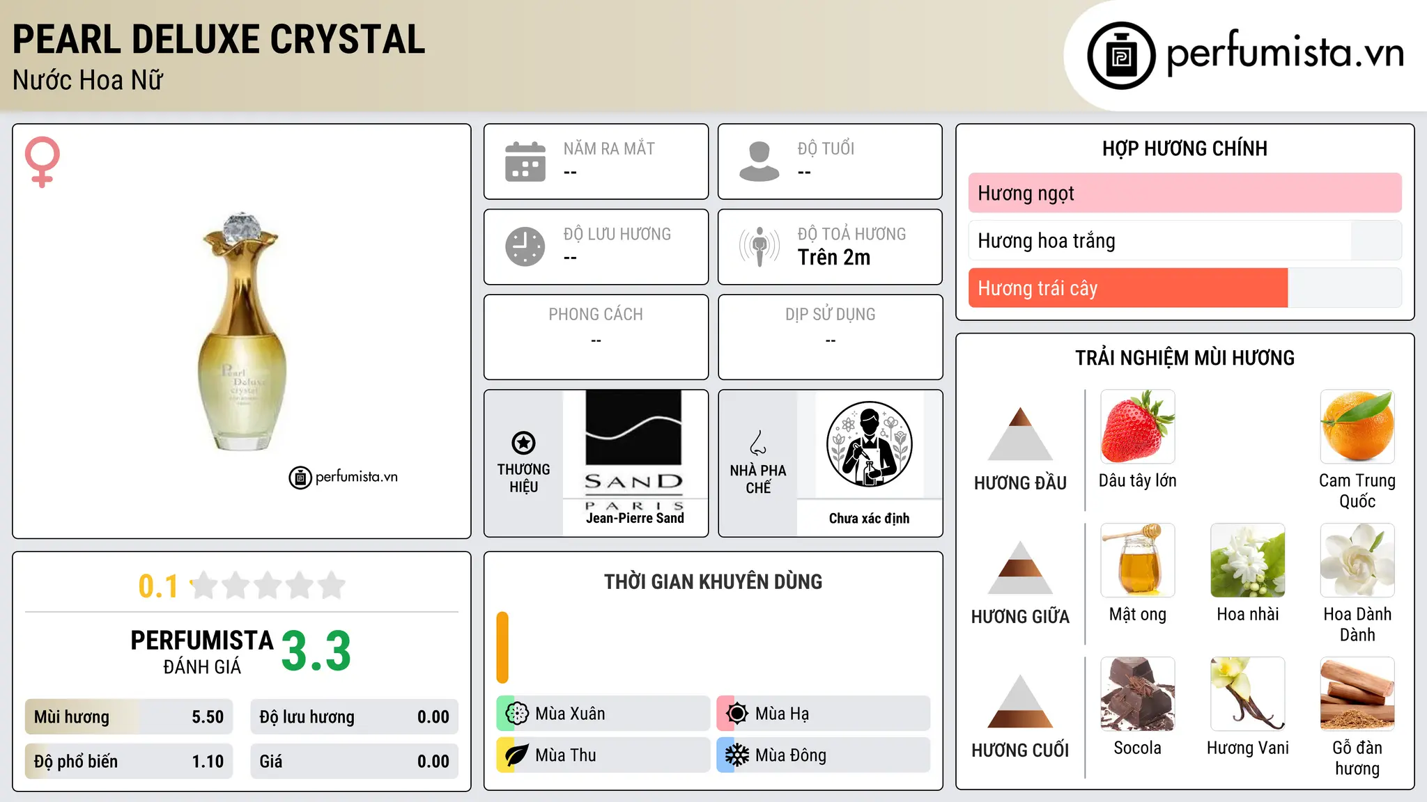Screen dimensions: 1427x802
Task: Click the PEARL DELUXE CRYSTAL title
Action: pyautogui.click(x=219, y=40)
